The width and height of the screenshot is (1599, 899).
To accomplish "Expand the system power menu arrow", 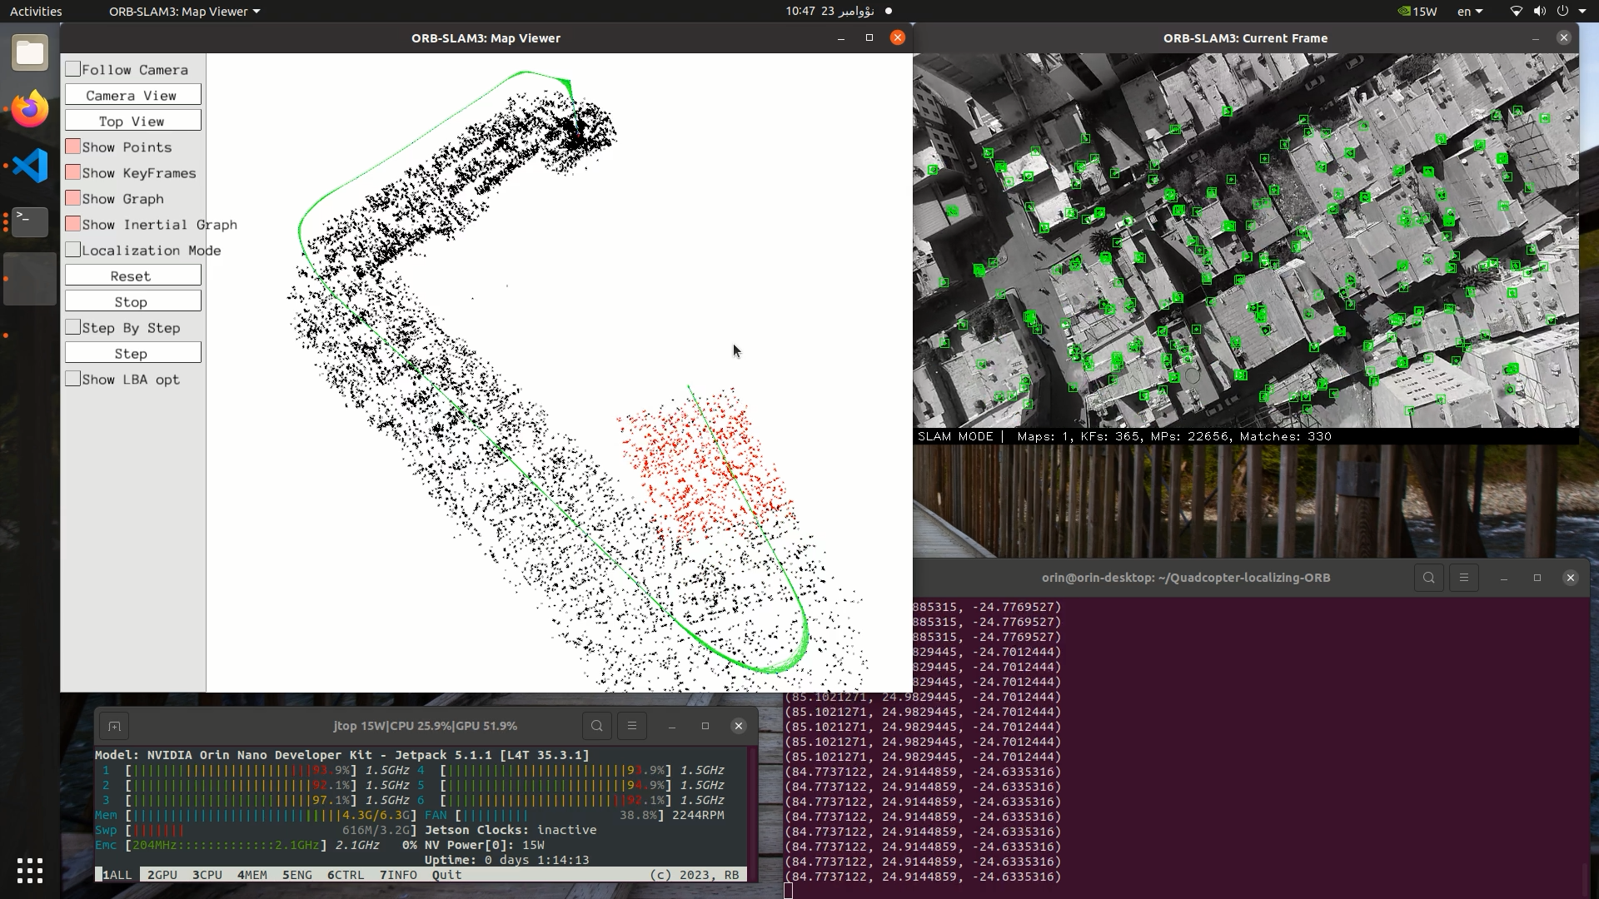I will (x=1582, y=12).
